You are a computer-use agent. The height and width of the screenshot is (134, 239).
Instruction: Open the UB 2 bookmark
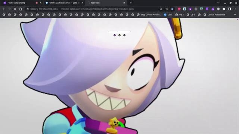tap(179, 15)
